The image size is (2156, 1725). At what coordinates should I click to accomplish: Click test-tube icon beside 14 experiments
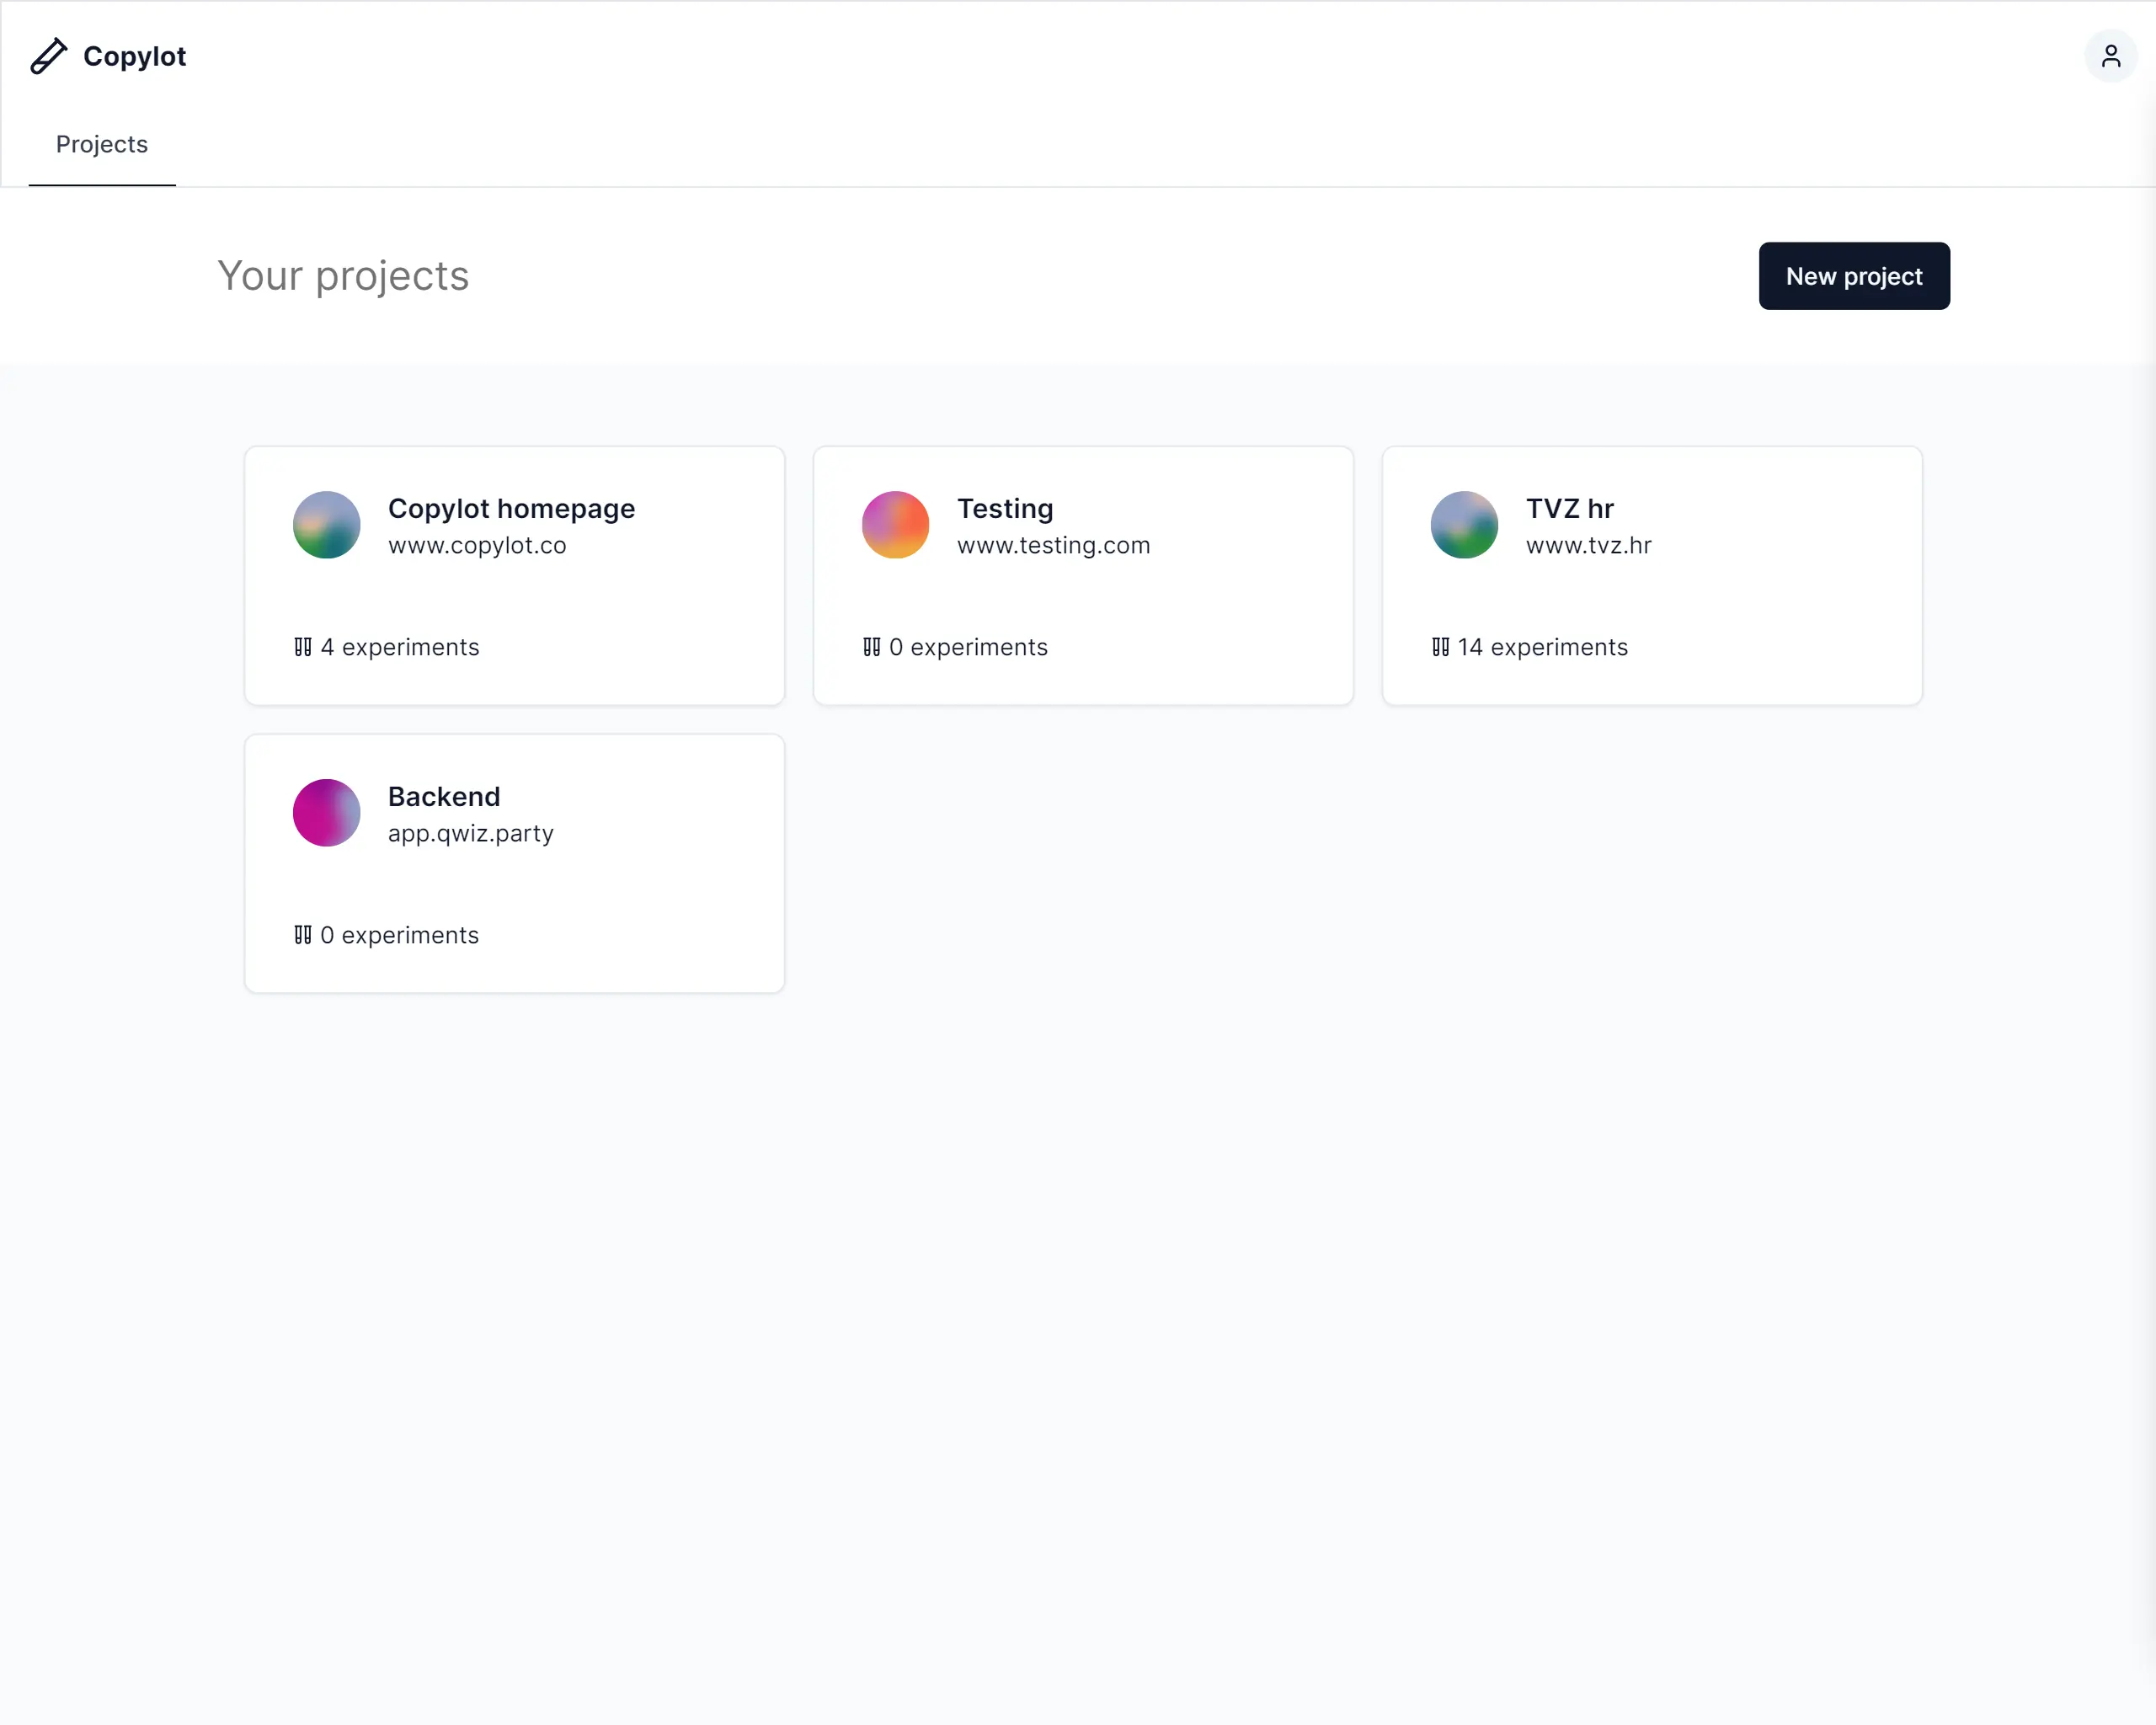click(1440, 647)
